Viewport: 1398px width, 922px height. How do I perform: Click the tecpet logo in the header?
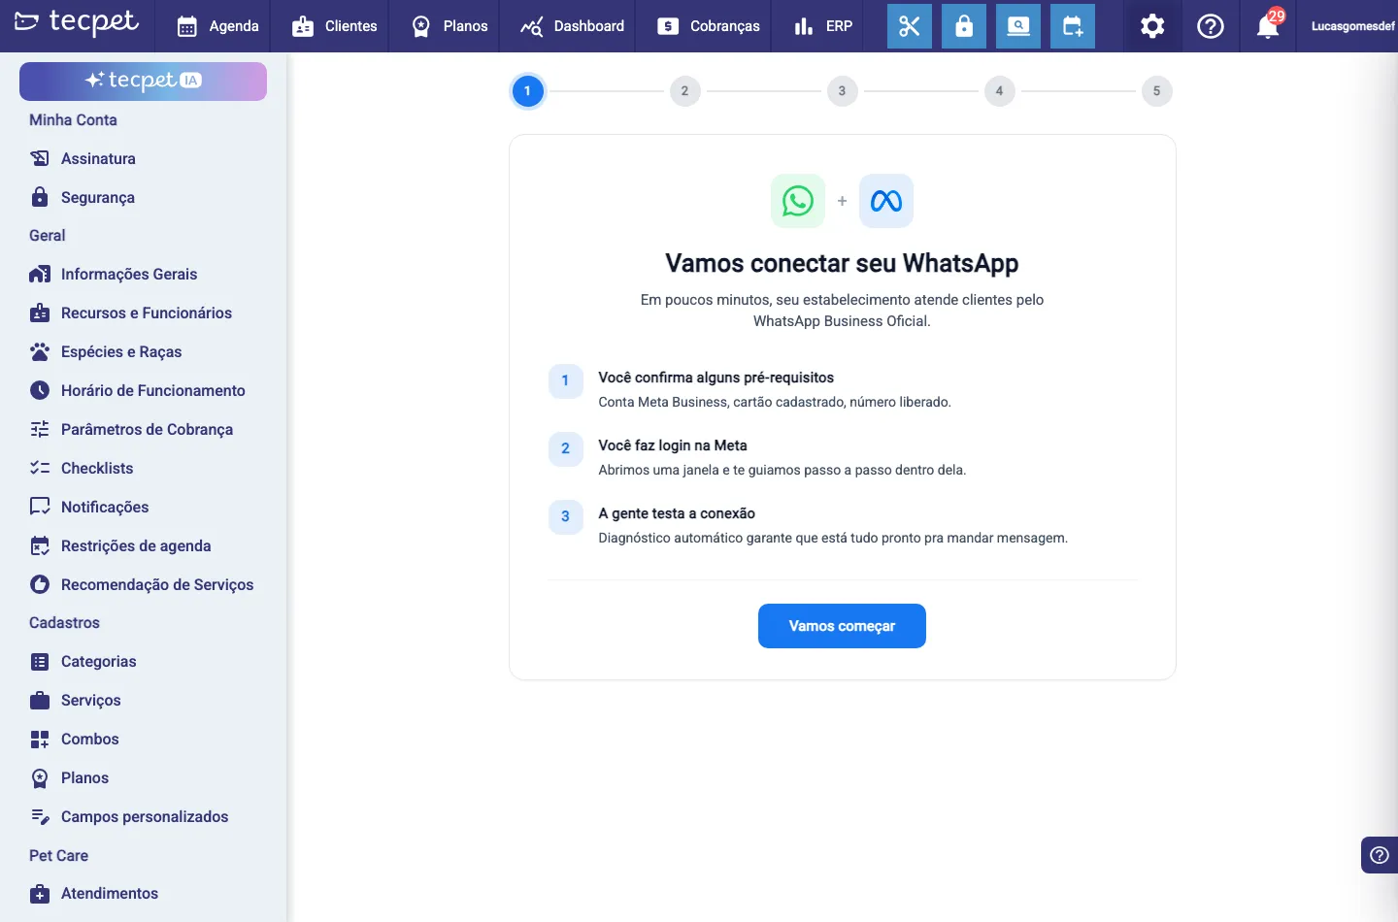pyautogui.click(x=77, y=22)
